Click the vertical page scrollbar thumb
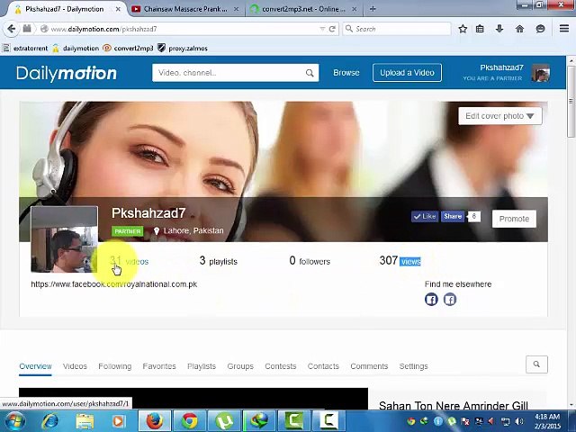576x432 pixels. click(x=571, y=102)
